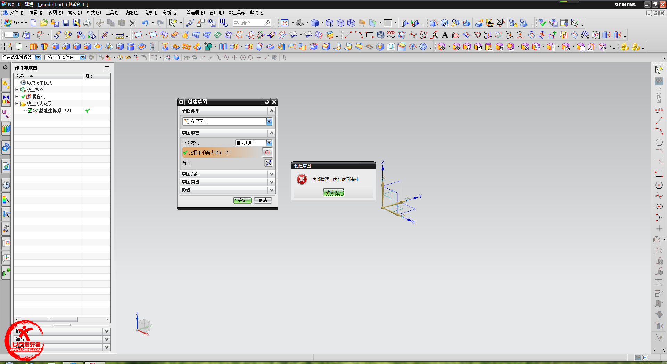Image resolution: width=667 pixels, height=364 pixels.
Task: Click 确定 in the Create Sketch dialog
Action: [242, 200]
